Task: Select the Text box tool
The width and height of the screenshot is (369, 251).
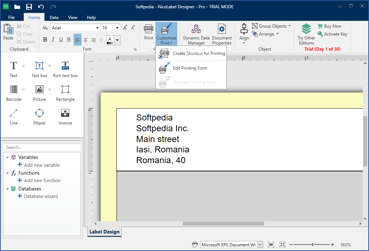Action: point(39,68)
